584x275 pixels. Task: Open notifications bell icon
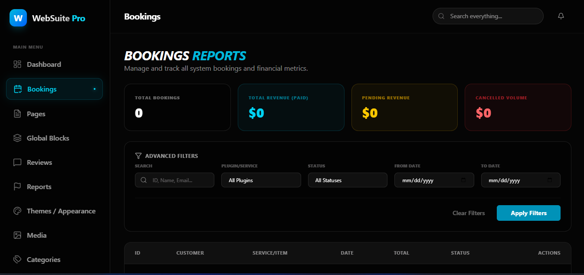(x=561, y=16)
